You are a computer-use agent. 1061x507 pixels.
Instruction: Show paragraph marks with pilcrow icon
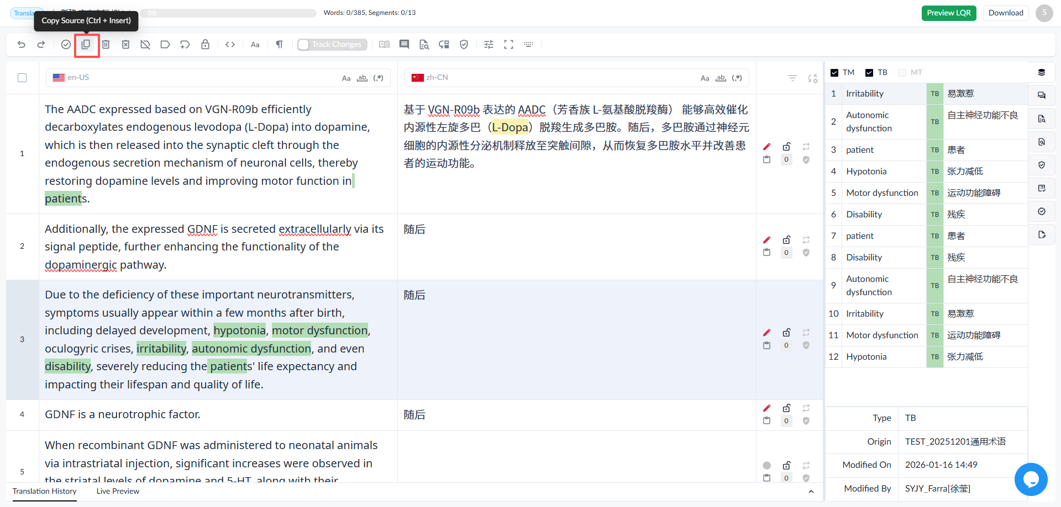coord(280,44)
